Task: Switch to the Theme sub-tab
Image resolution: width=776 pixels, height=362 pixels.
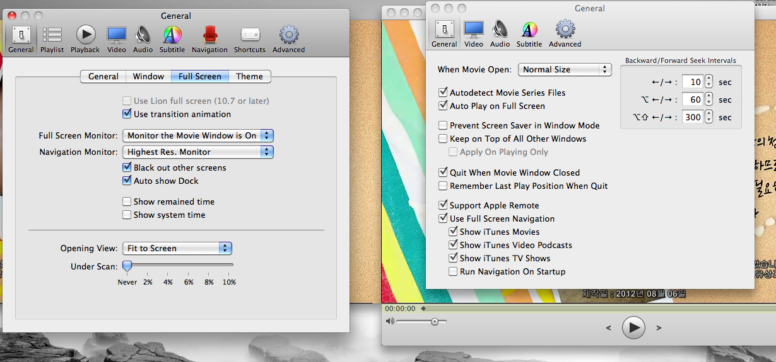Action: (x=249, y=76)
